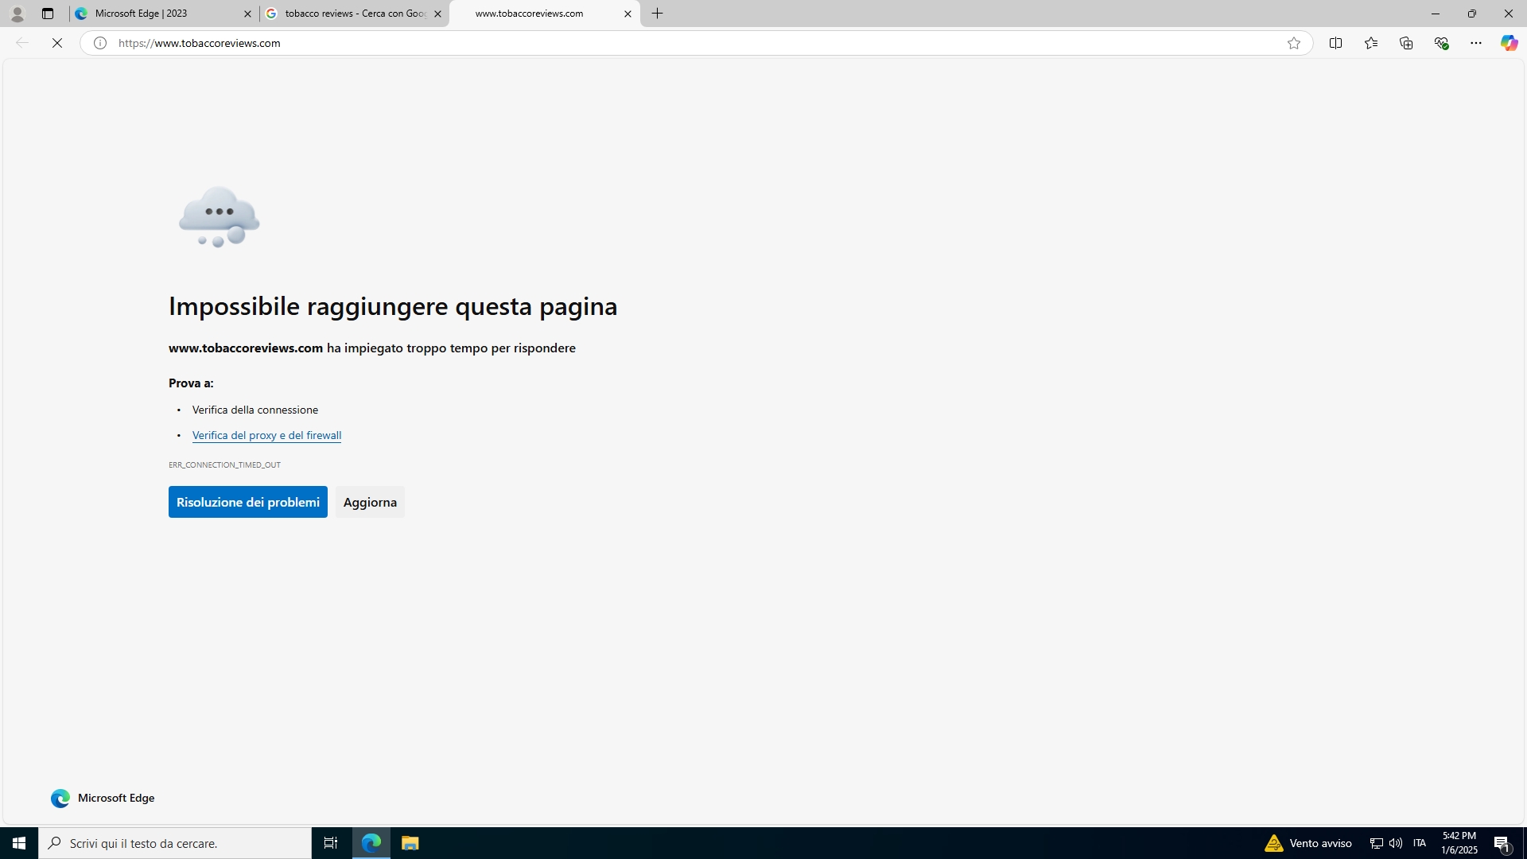Restore down the Edge window
The height and width of the screenshot is (859, 1527).
(x=1472, y=14)
